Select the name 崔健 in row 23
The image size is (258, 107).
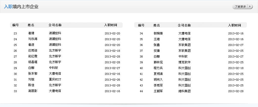31,33
